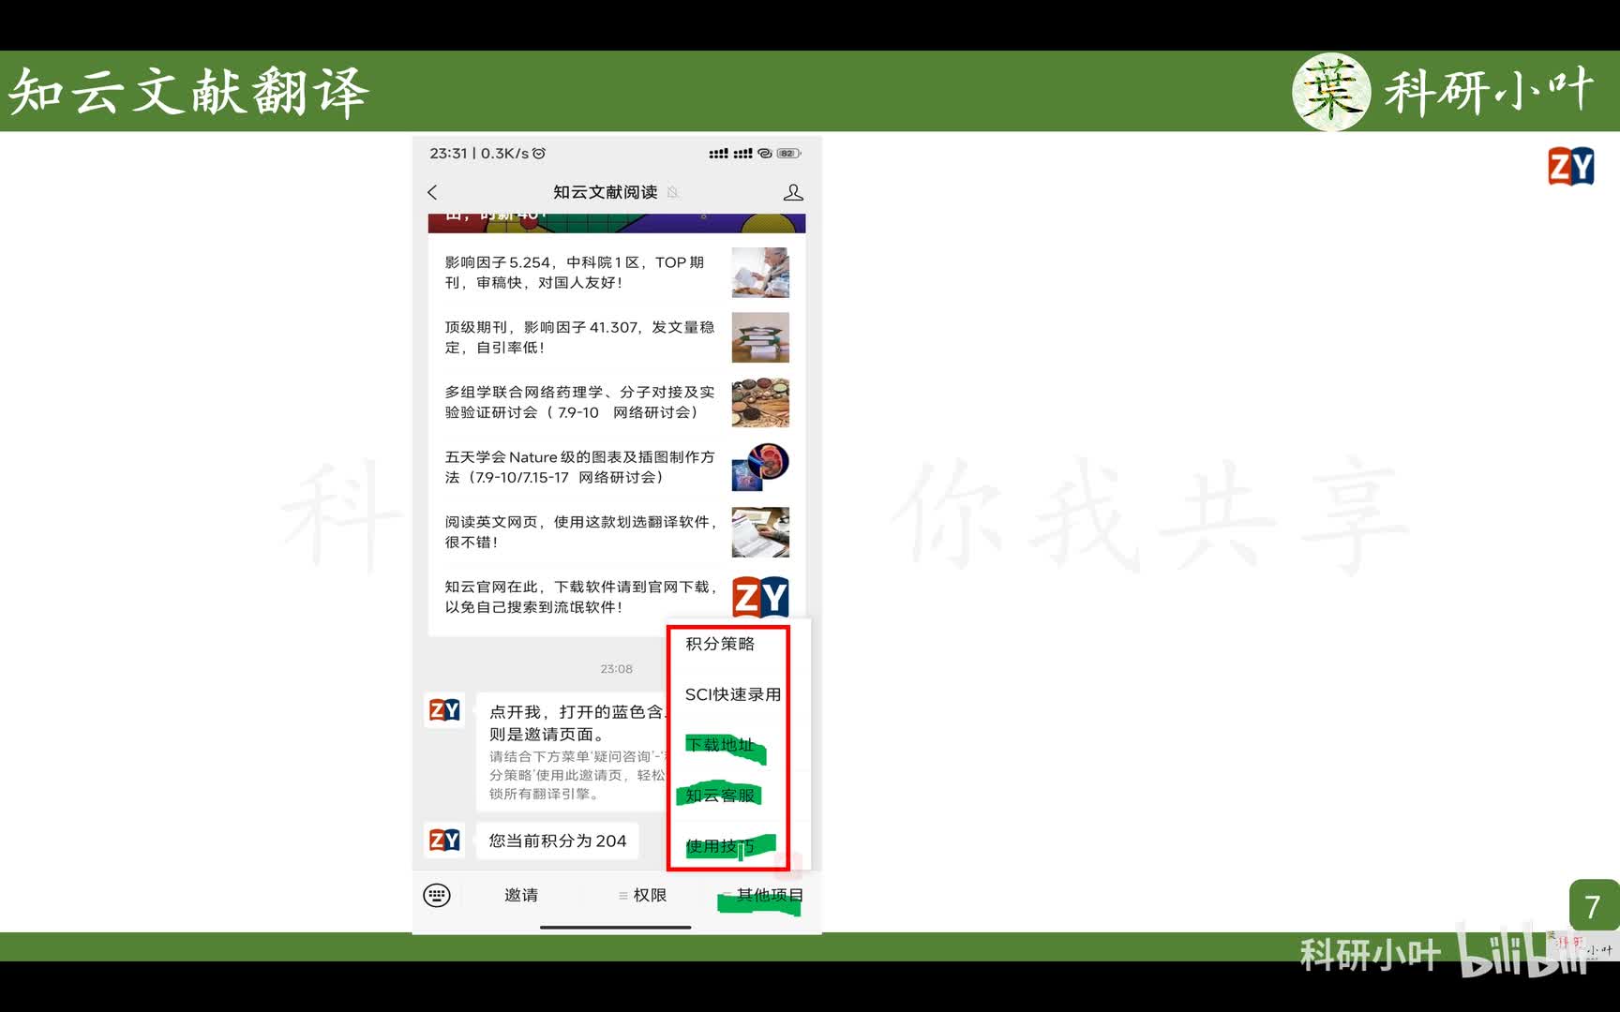Choose 知云客服 in the popup menu
This screenshot has height=1012, width=1620.
(720, 796)
